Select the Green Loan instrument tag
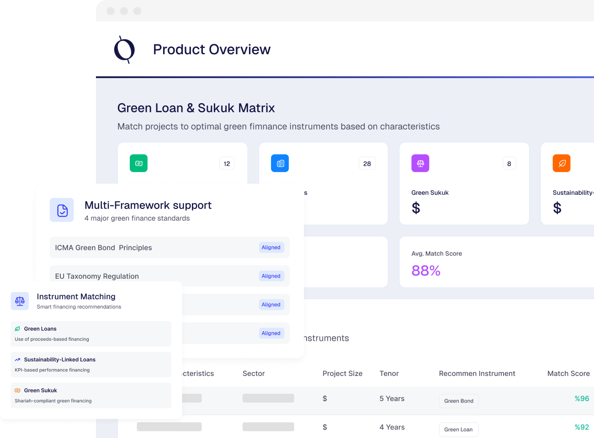594x438 pixels. (458, 429)
